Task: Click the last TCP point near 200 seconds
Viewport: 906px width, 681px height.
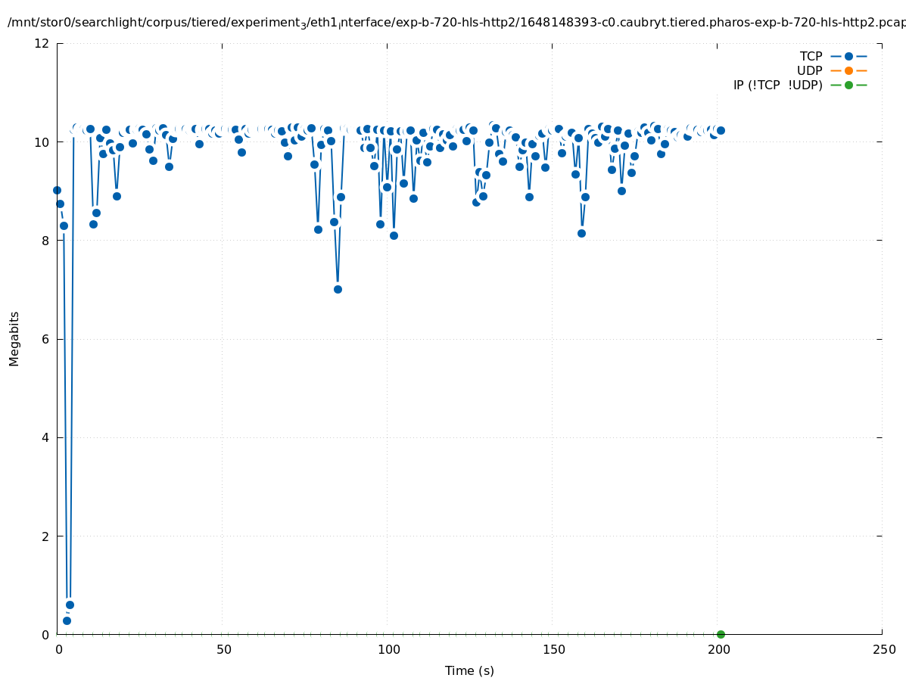Action: point(721,130)
